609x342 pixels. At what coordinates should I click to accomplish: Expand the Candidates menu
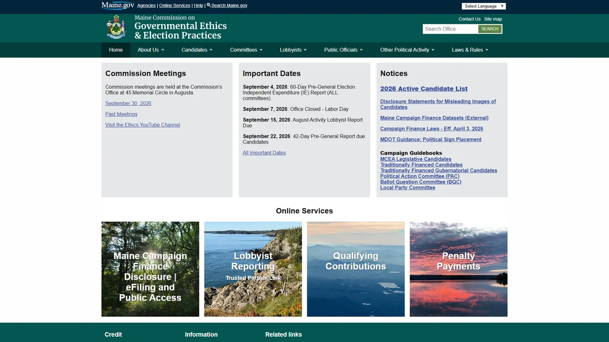tap(197, 50)
